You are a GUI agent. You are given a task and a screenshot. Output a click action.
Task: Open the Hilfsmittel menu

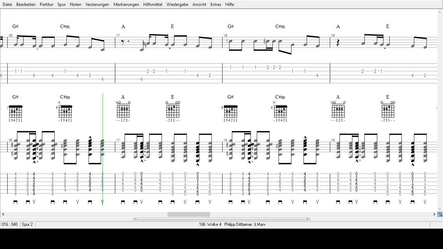coord(153,4)
